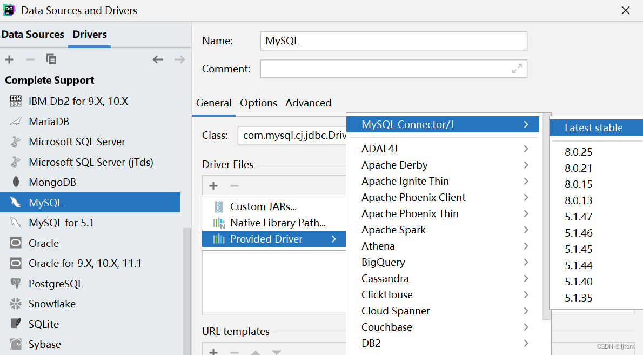Screen dimensions: 643x355
Task: Click the driver list vertical scrollbar
Action: [x=187, y=291]
